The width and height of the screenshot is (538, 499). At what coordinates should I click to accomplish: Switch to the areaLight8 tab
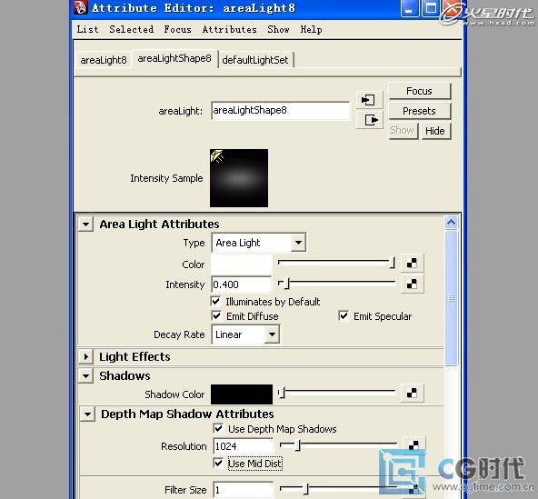point(104,60)
